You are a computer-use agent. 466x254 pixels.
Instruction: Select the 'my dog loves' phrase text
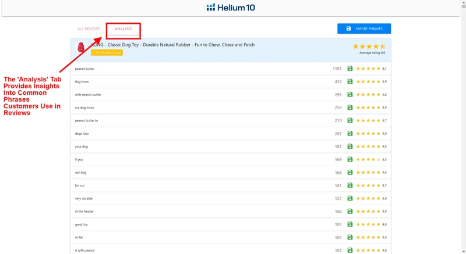click(x=84, y=108)
